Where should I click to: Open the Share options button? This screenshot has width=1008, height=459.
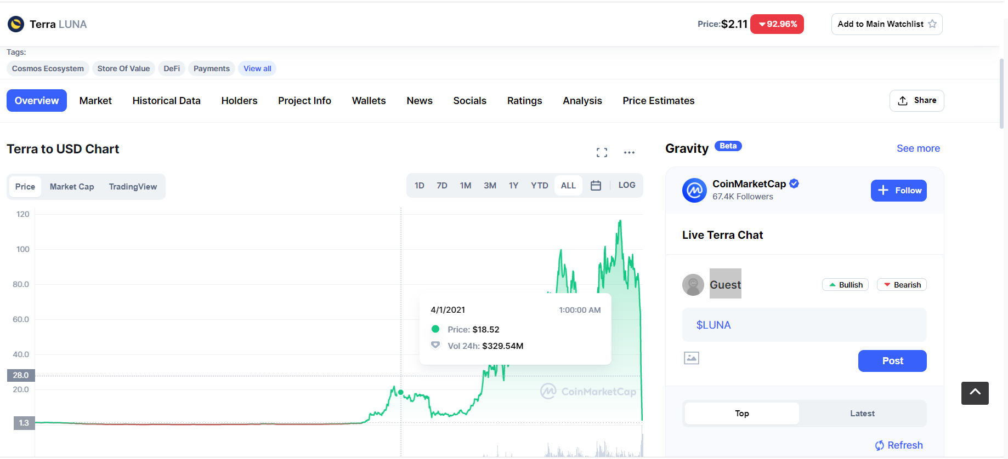[916, 101]
